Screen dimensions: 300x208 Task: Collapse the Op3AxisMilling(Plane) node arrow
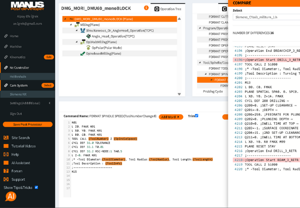click(x=77, y=42)
